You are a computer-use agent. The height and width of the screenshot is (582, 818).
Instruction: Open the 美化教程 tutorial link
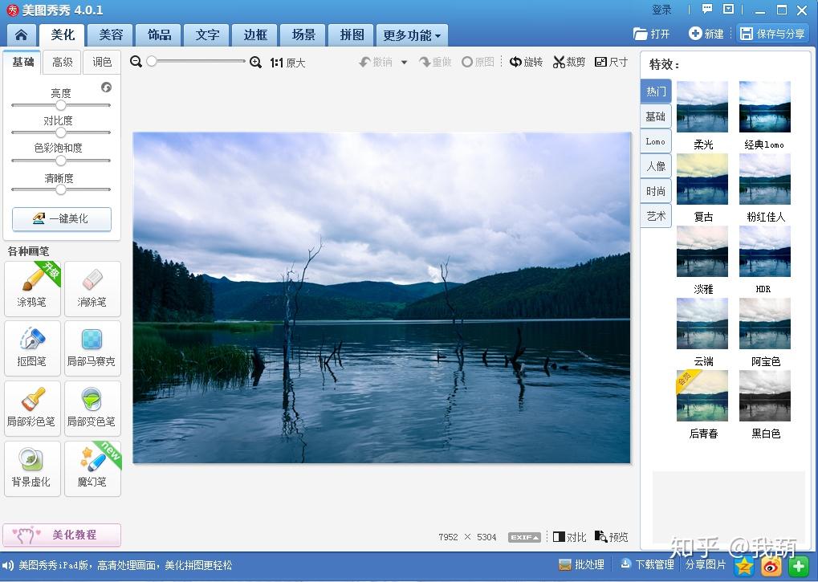[x=62, y=535]
